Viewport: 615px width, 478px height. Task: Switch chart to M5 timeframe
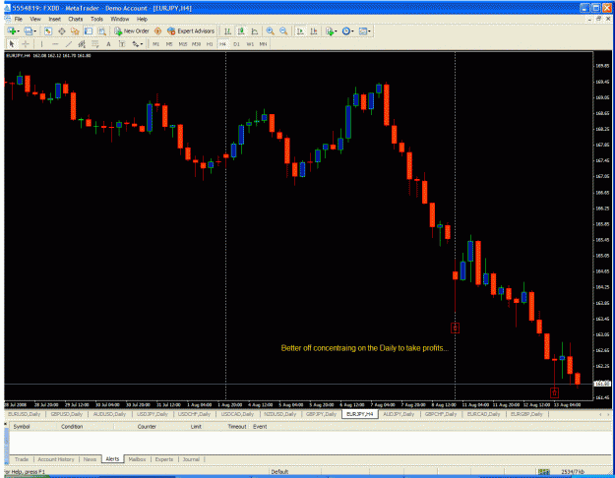pos(169,44)
